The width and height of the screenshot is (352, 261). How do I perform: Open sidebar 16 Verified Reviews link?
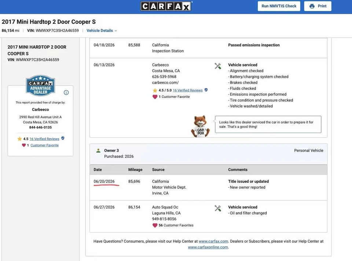44,139
